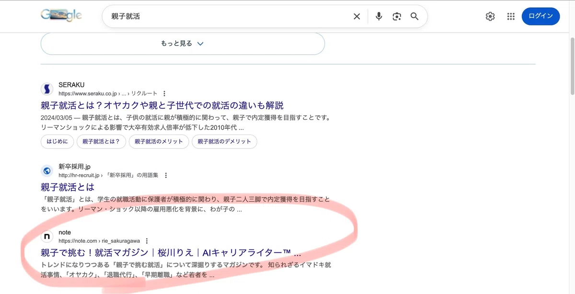Open more options for 新卒採用.jp result

tap(166, 175)
